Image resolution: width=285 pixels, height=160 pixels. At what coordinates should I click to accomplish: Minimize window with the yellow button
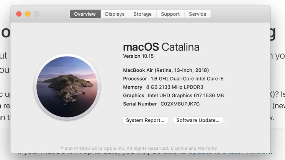pyautogui.click(x=28, y=14)
